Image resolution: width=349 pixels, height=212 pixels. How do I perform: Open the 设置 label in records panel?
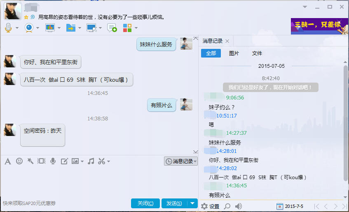pyautogui.click(x=214, y=206)
